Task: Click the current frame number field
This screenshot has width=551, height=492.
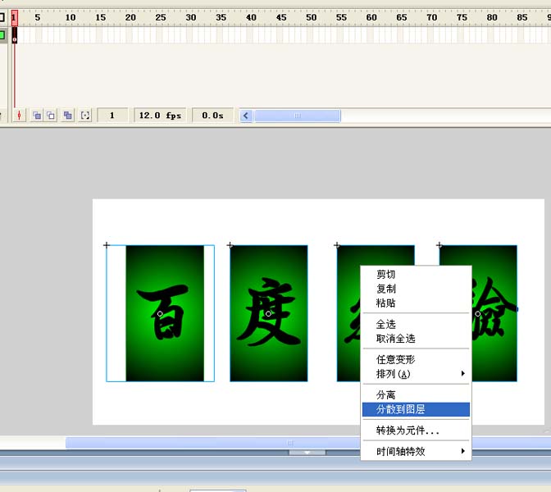Action: pos(112,116)
